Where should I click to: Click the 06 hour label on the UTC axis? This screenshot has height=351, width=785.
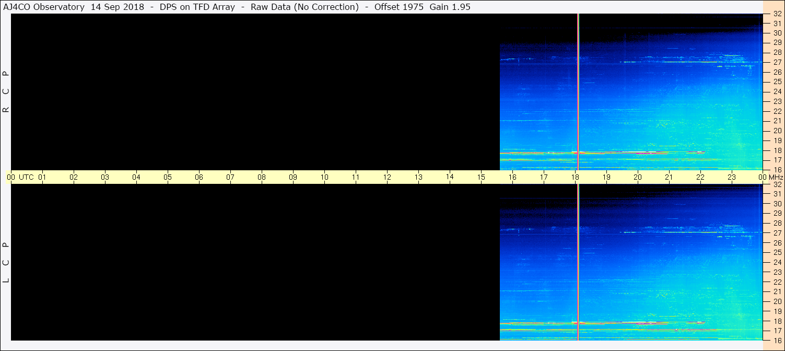pos(199,177)
